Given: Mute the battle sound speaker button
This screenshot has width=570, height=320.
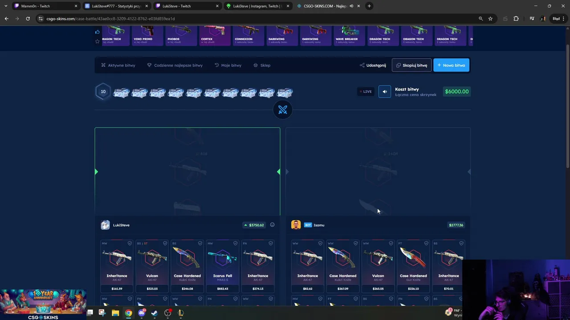Looking at the screenshot, I should 385,92.
